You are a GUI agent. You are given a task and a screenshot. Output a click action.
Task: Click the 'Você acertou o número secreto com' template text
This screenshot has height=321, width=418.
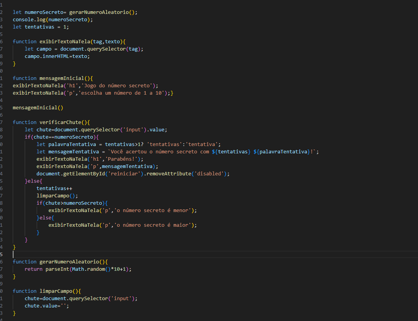(x=160, y=152)
